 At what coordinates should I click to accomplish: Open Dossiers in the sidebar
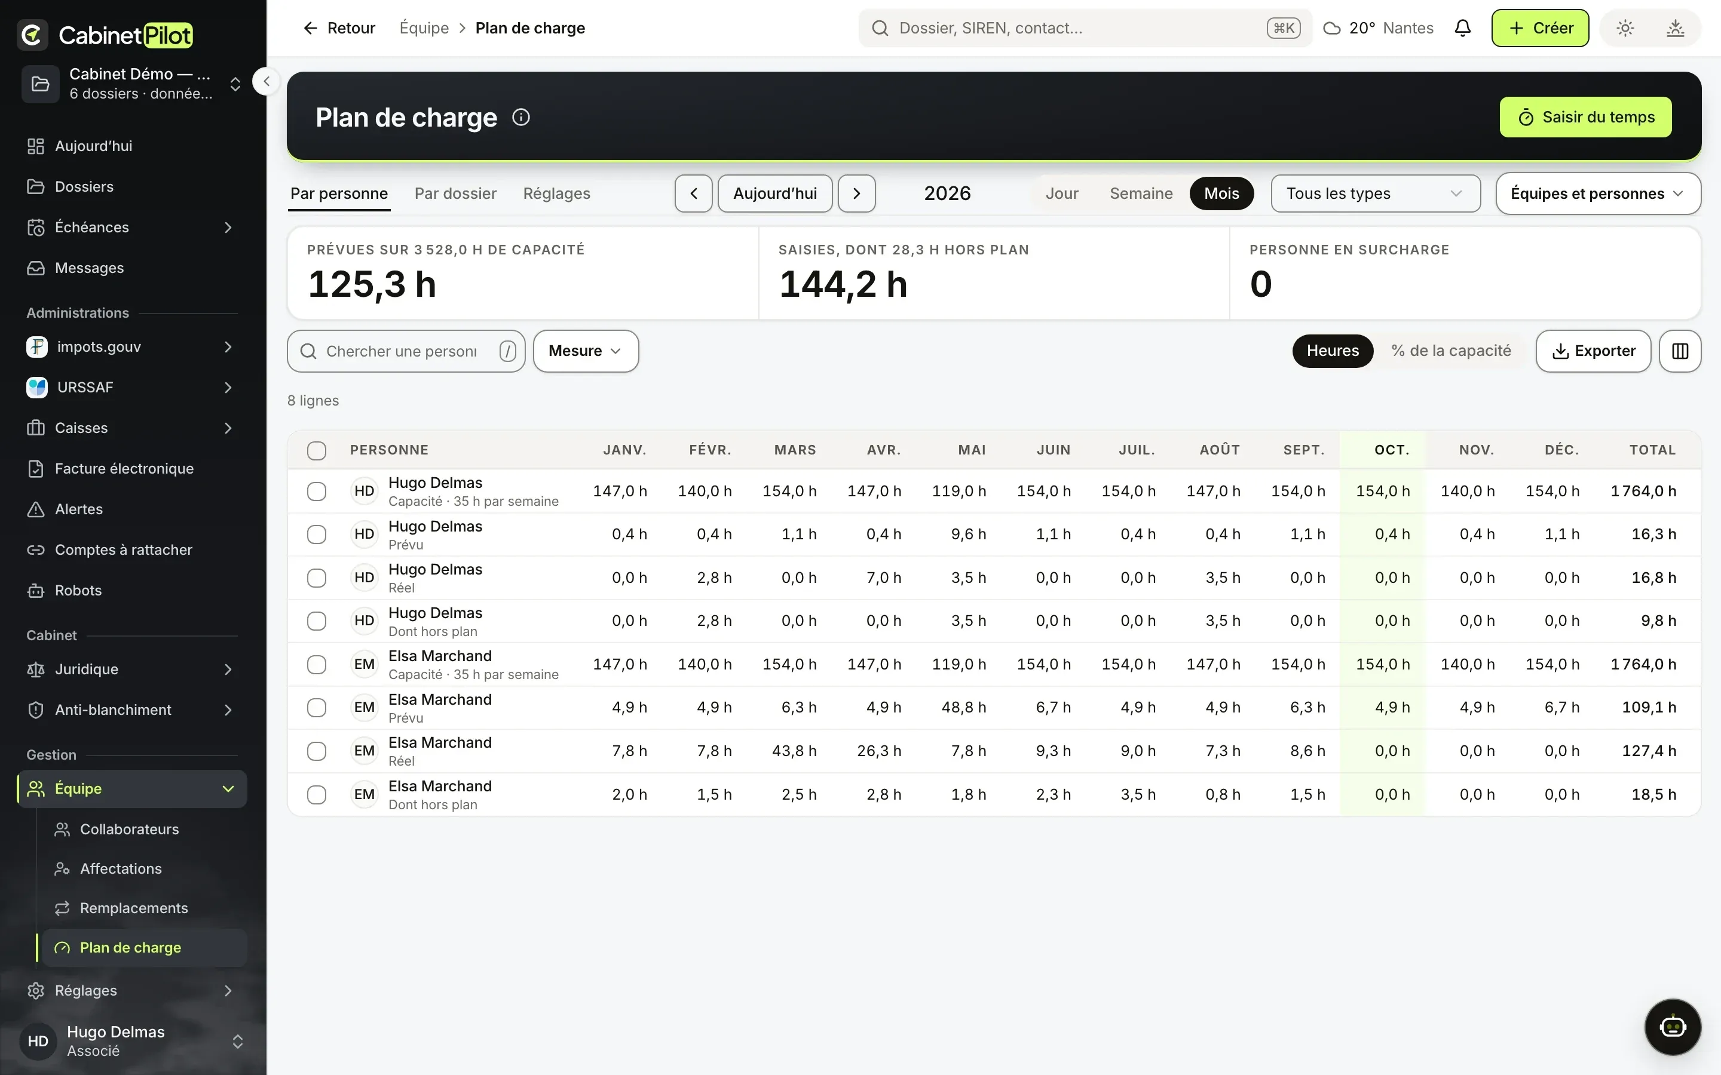[x=132, y=186]
